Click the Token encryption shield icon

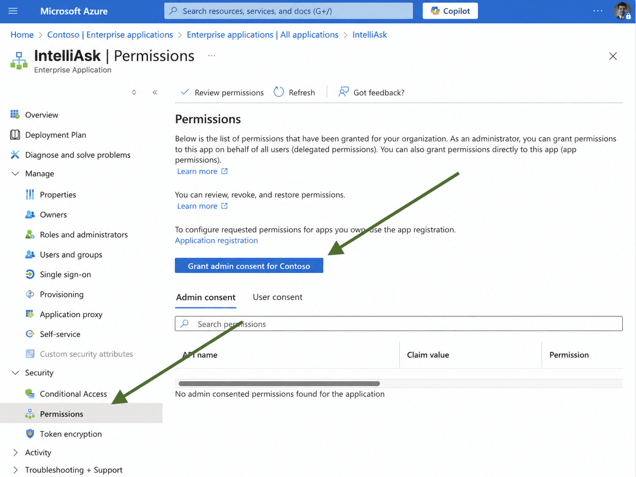coord(30,434)
